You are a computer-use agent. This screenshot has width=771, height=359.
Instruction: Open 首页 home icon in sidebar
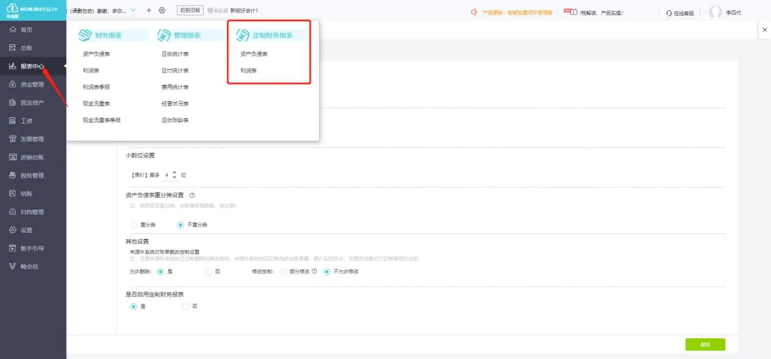click(x=12, y=30)
